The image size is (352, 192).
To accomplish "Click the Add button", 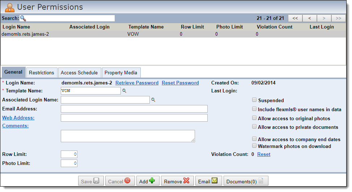I will coord(148,181).
